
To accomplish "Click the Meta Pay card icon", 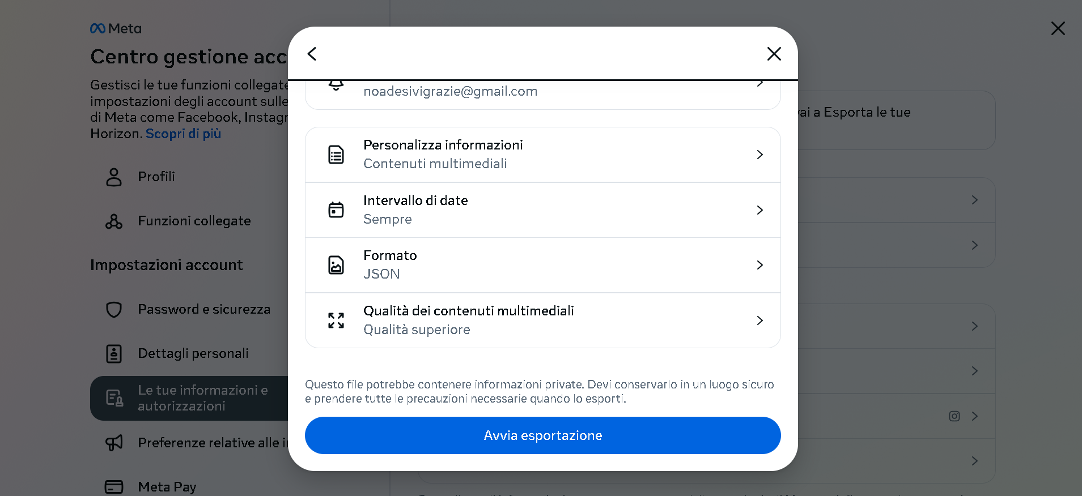I will pos(114,487).
